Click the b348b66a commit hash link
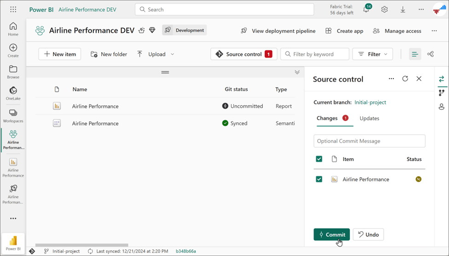 pyautogui.click(x=186, y=251)
